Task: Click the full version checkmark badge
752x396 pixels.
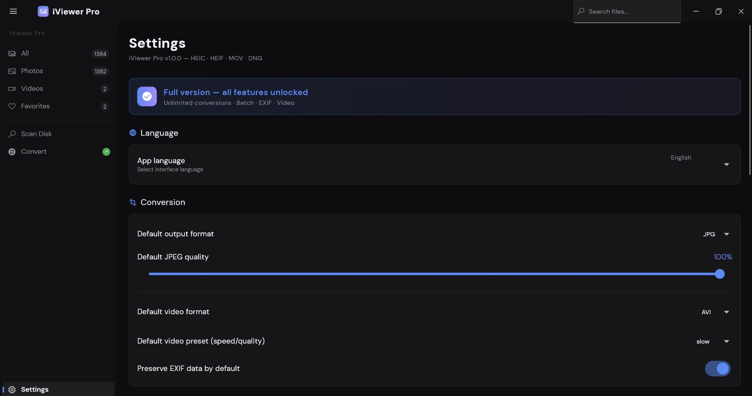Action: pyautogui.click(x=147, y=96)
